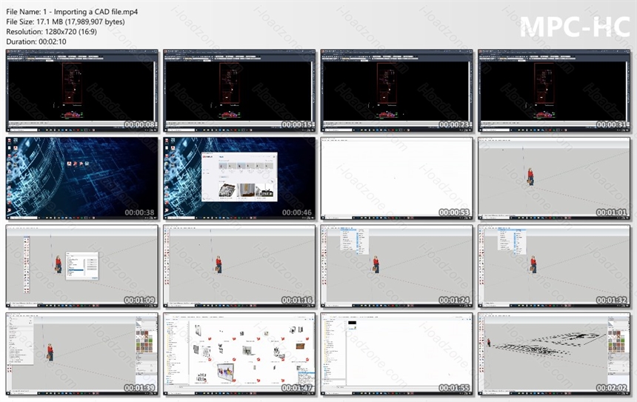Click the 'File Size: 17.1 MB' line
Screen dimensions: 637x402
tap(65, 22)
